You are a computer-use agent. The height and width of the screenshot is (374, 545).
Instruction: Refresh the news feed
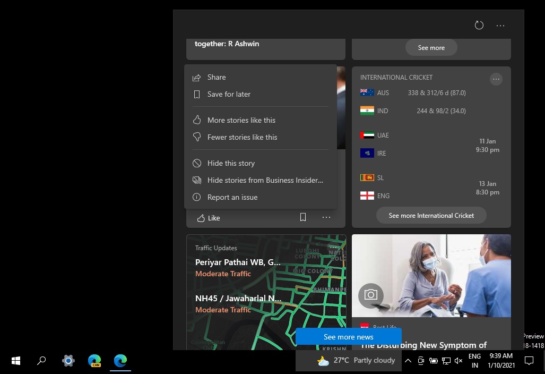point(479,25)
